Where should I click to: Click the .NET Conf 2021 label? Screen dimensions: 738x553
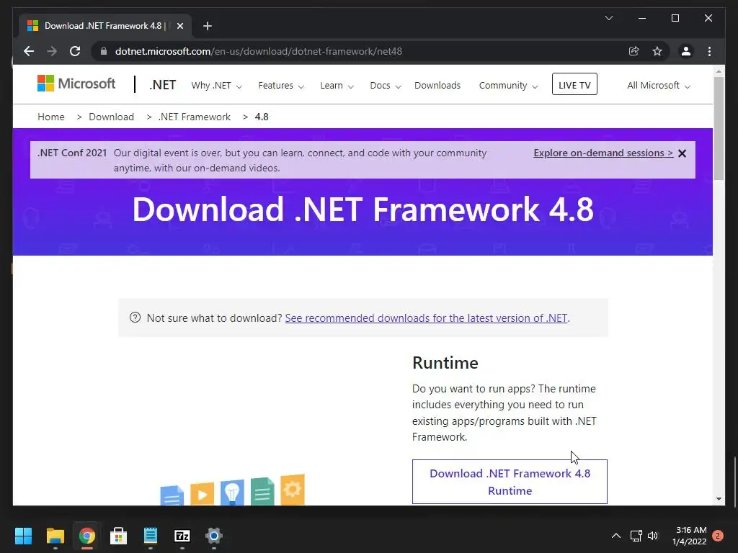72,153
